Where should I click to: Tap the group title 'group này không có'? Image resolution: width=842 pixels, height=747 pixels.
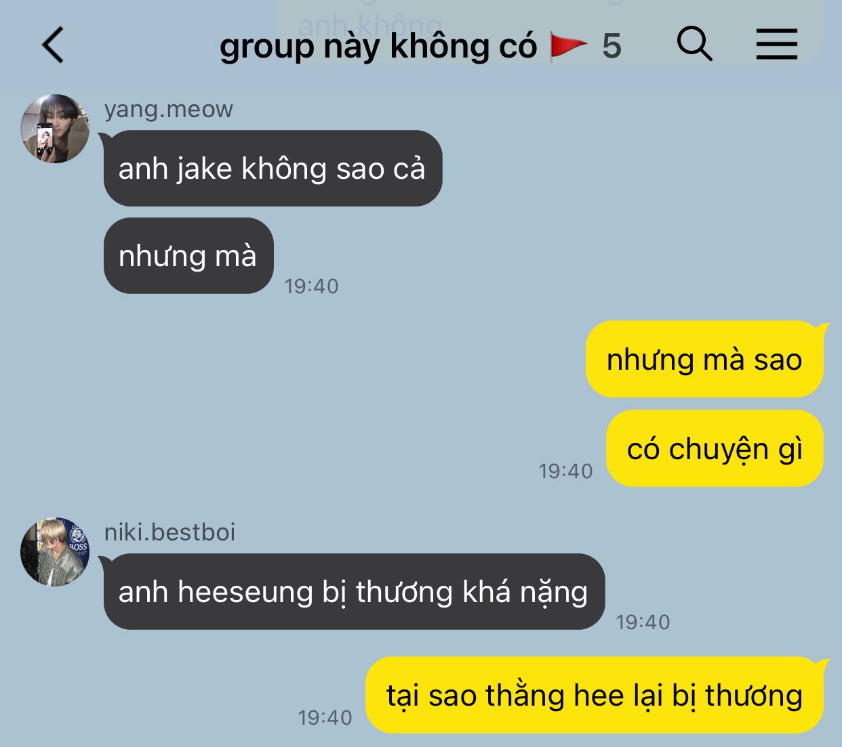tap(378, 46)
